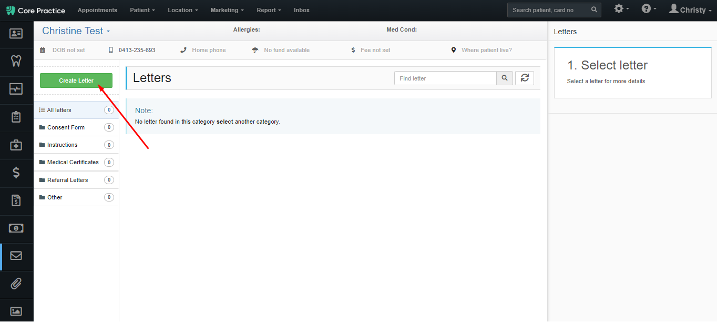The height and width of the screenshot is (322, 717).
Task: Open the dollar sign billing icon in sidebar
Action: [x=16, y=173]
